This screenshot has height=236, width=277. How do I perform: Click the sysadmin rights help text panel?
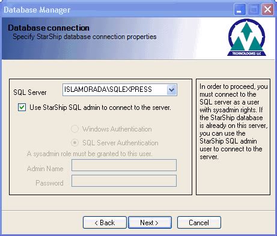point(233,137)
